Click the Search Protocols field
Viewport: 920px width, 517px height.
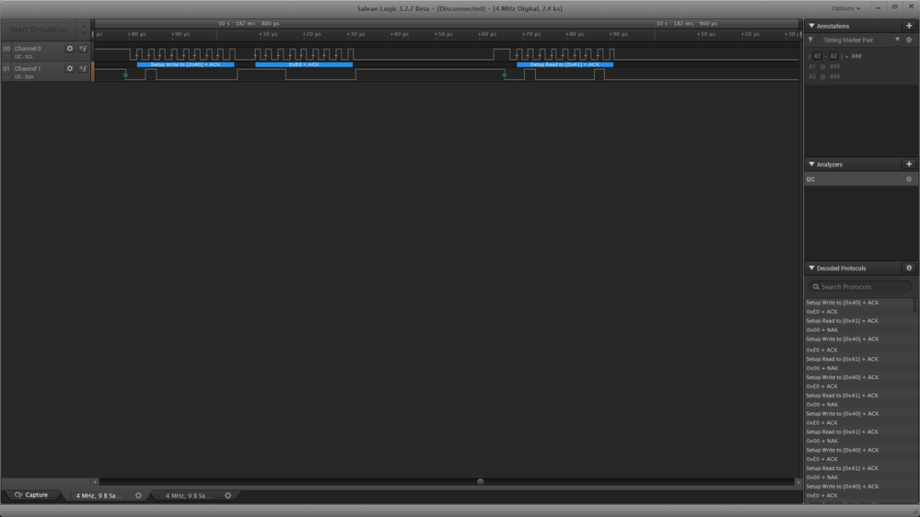point(860,287)
